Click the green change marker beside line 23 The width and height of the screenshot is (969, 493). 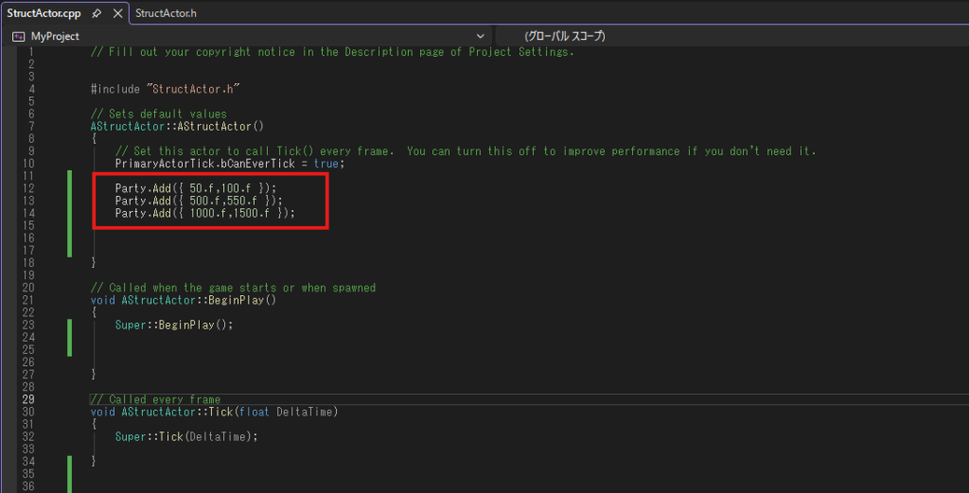click(70, 325)
